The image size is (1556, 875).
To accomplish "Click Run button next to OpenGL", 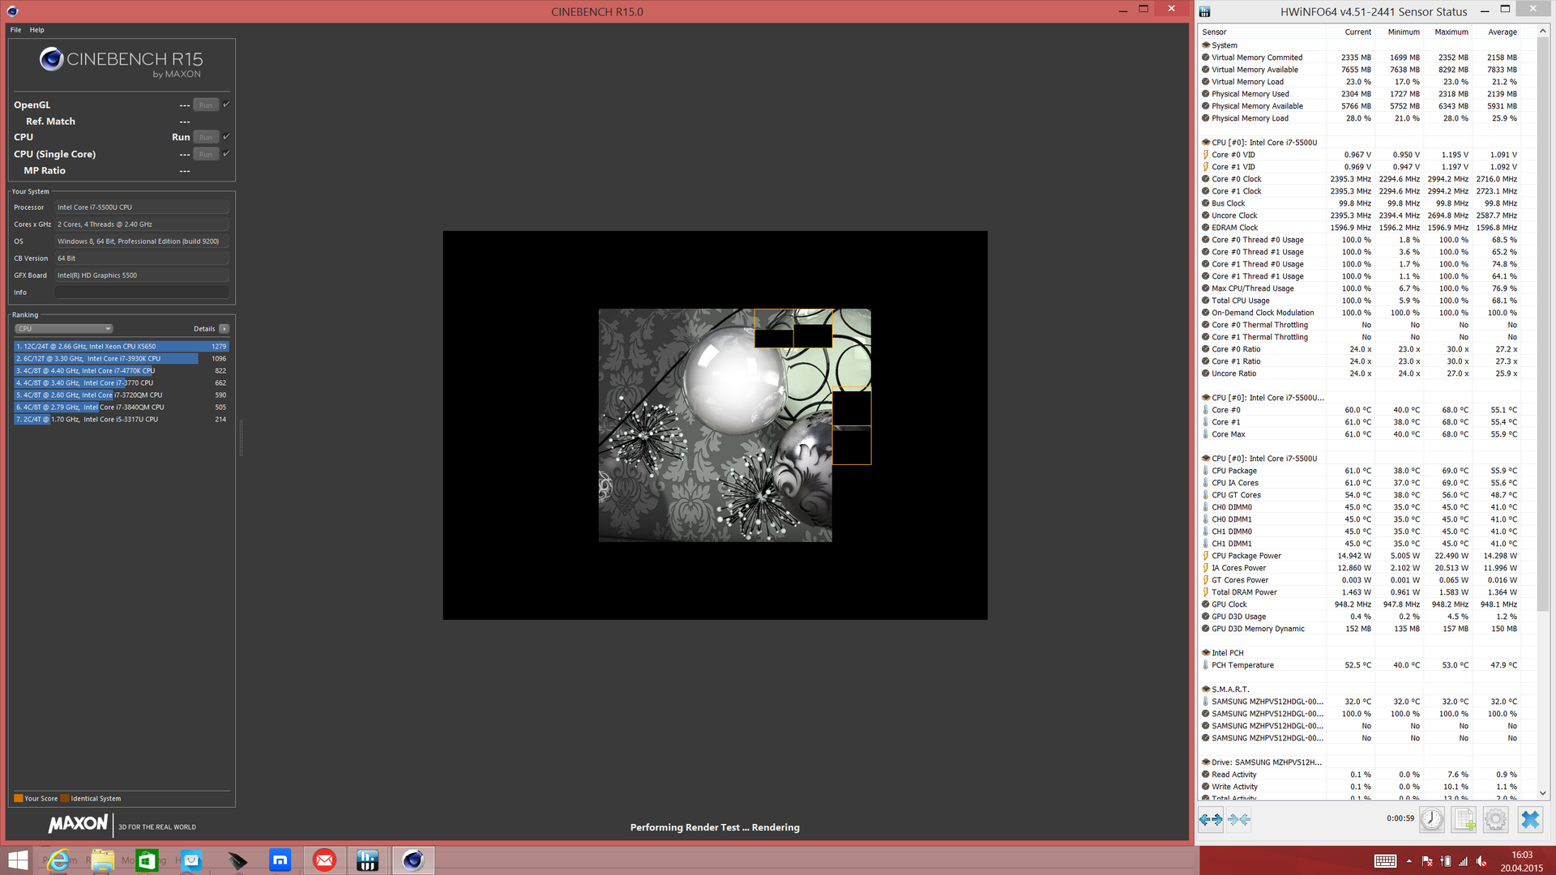I will tap(206, 105).
